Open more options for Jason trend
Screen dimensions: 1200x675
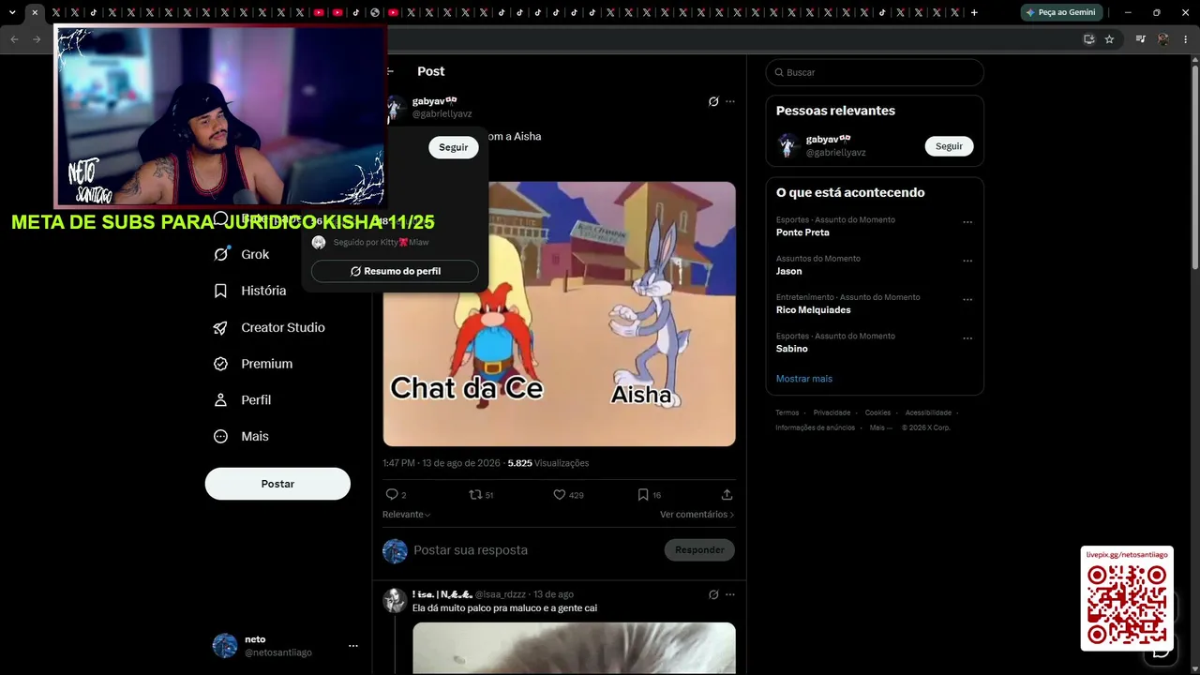coord(967,261)
